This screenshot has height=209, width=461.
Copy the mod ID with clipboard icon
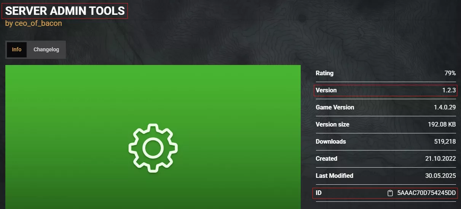390,193
